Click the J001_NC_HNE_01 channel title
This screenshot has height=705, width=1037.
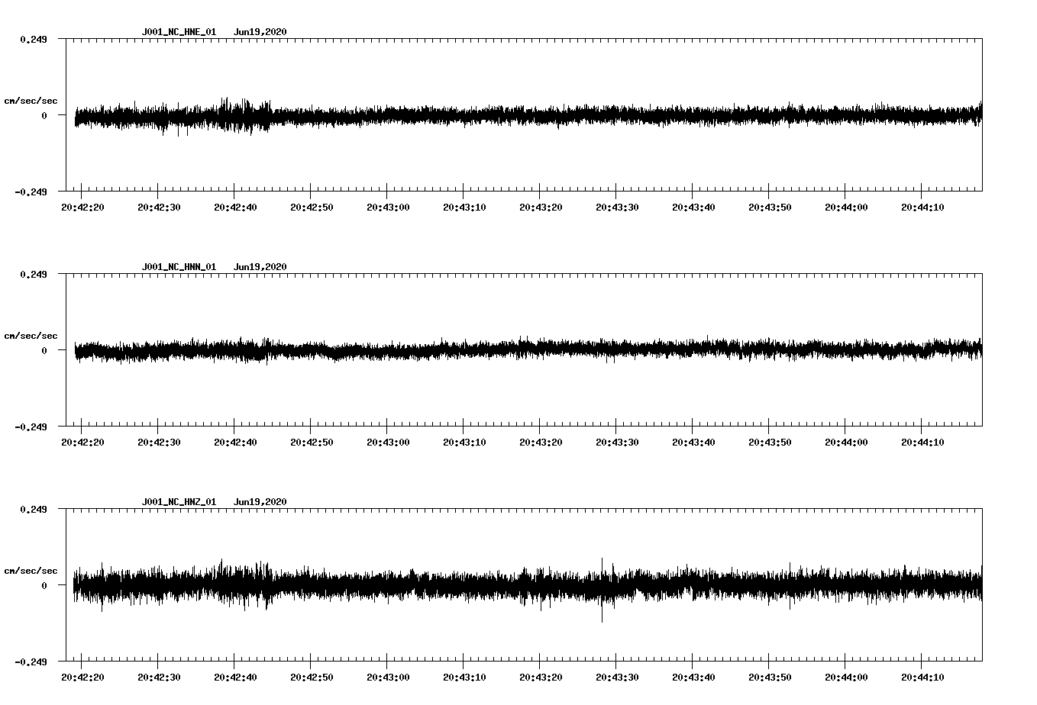179,32
